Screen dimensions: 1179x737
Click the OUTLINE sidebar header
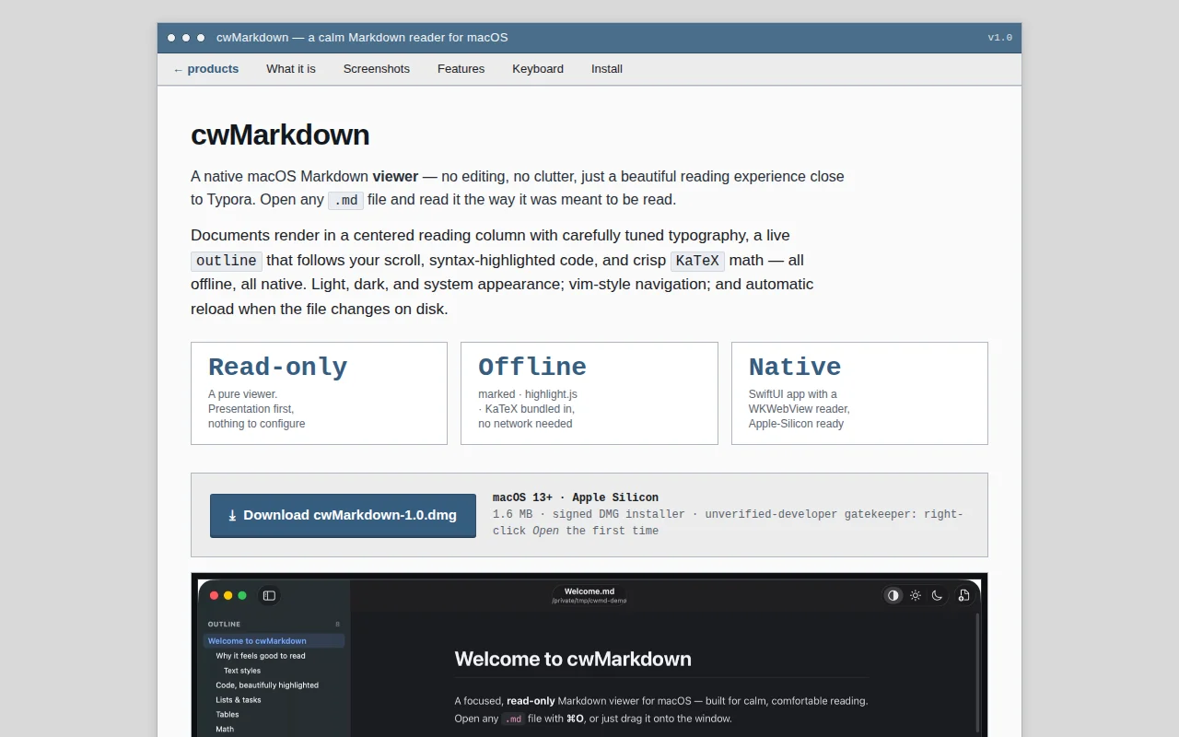pyautogui.click(x=224, y=624)
